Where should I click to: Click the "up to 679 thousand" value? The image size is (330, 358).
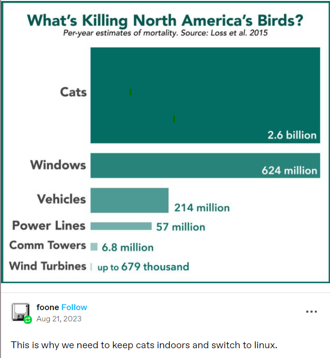143,267
